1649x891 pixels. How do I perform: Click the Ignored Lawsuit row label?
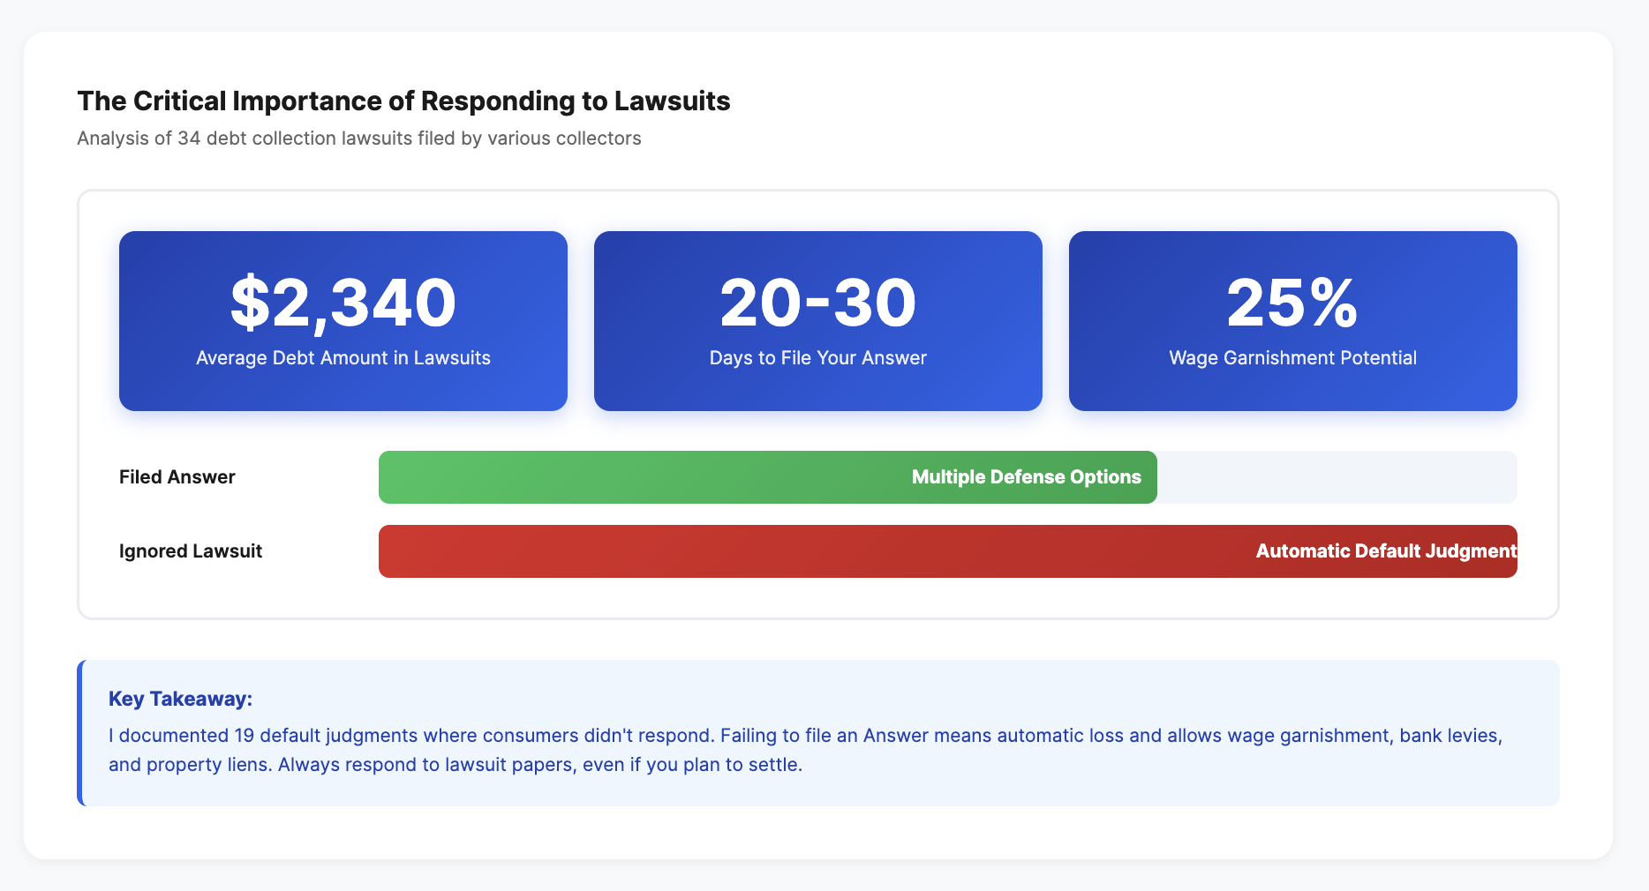point(191,551)
